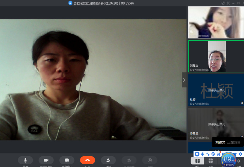This screenshot has height=167, width=244.
Task: Click the input method scissors screenshot tool
Action: (219, 154)
